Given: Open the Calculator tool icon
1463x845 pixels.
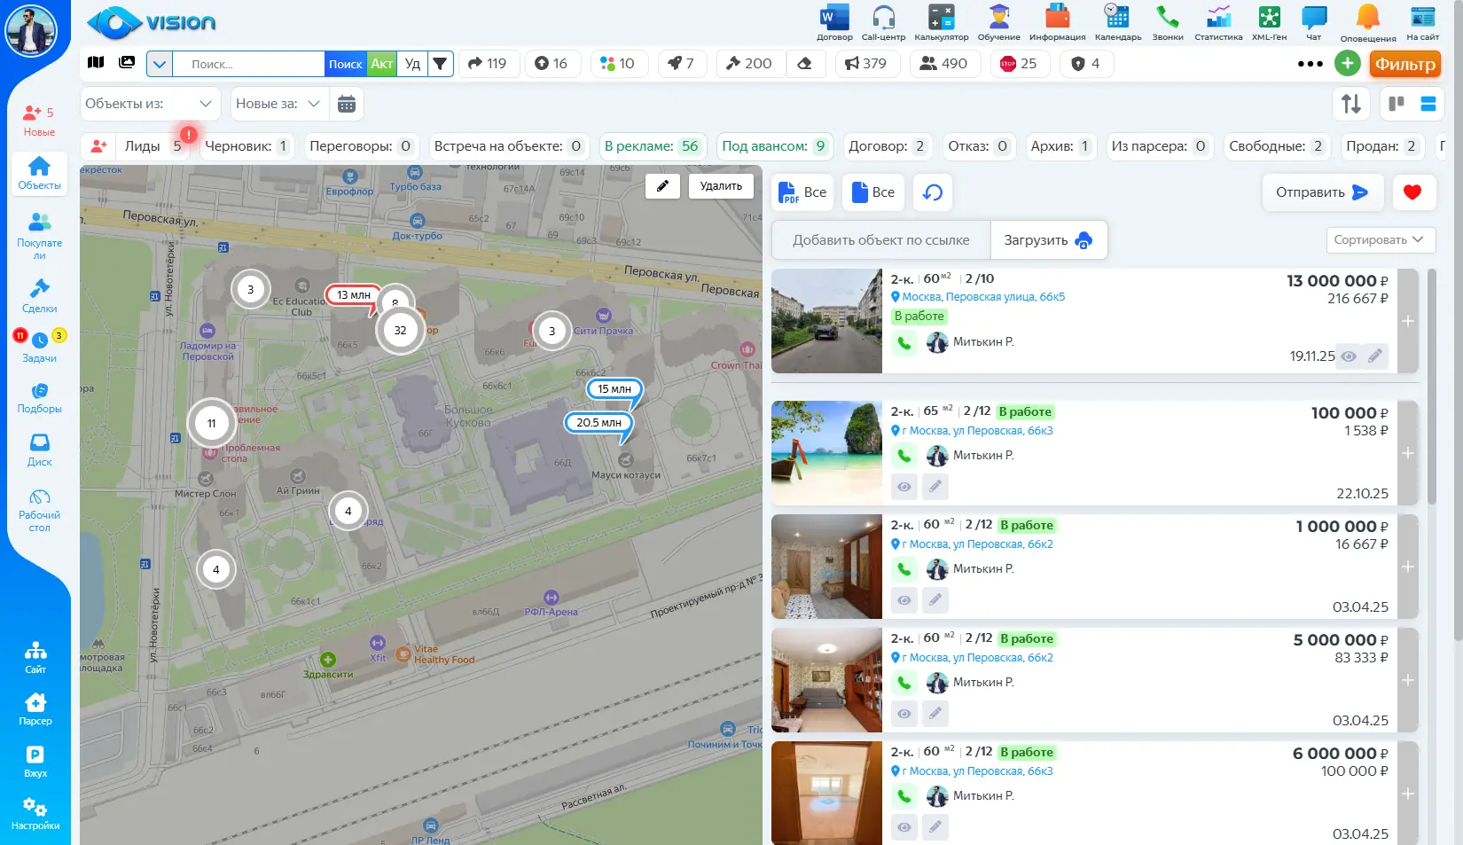Looking at the screenshot, I should click(x=941, y=18).
